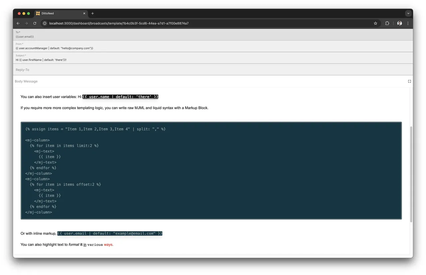Select the Dittofeed tab
Viewport: 426px width, 275px height.
pyautogui.click(x=61, y=14)
